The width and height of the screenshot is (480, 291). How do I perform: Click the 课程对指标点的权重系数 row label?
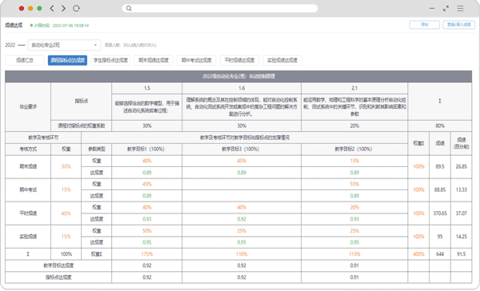tap(82, 126)
